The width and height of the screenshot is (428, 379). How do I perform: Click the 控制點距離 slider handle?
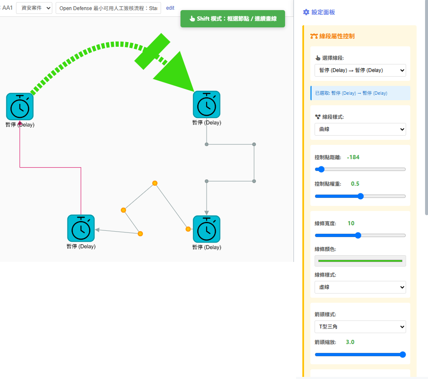[321, 169]
